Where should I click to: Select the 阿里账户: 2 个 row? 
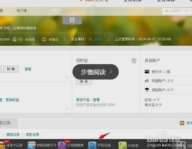coord(168,81)
